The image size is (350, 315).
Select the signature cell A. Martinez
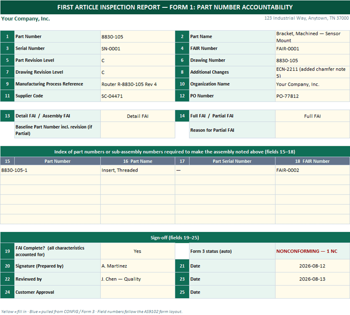[138, 266]
